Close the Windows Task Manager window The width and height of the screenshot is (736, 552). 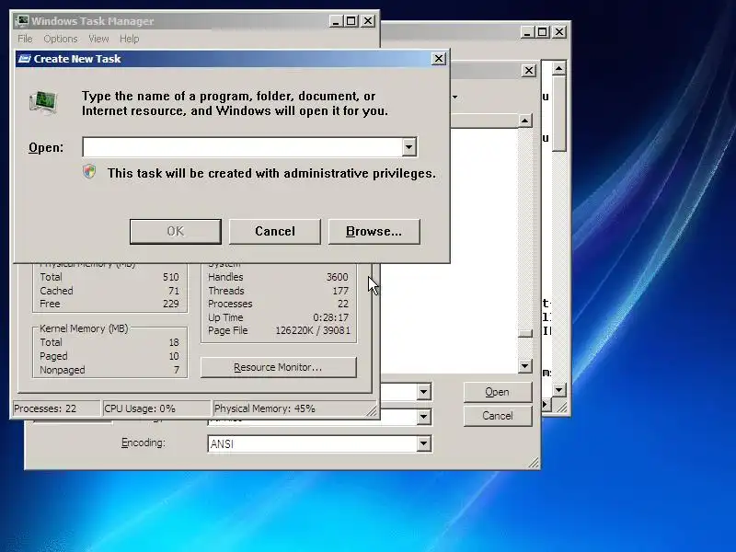[x=368, y=21]
